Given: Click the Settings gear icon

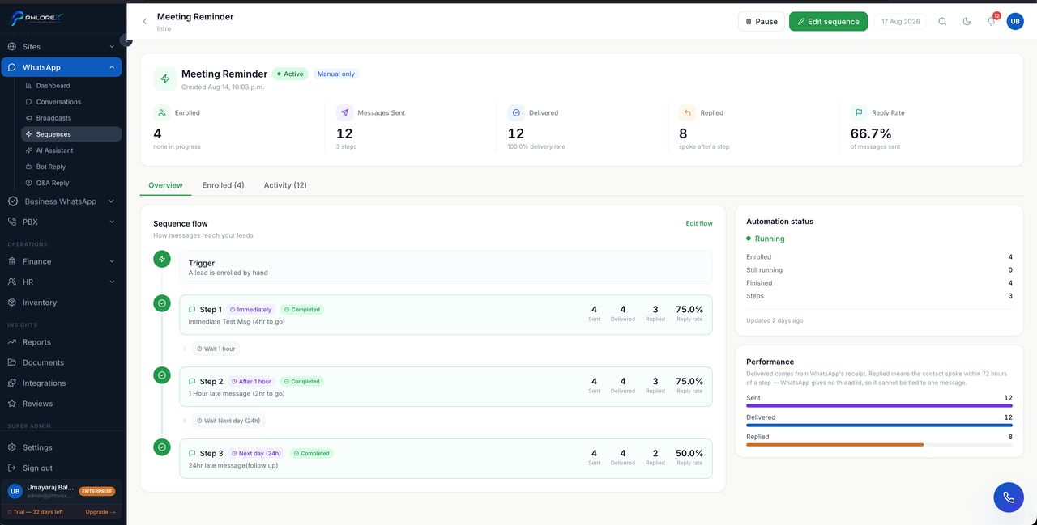Looking at the screenshot, I should click(x=12, y=447).
